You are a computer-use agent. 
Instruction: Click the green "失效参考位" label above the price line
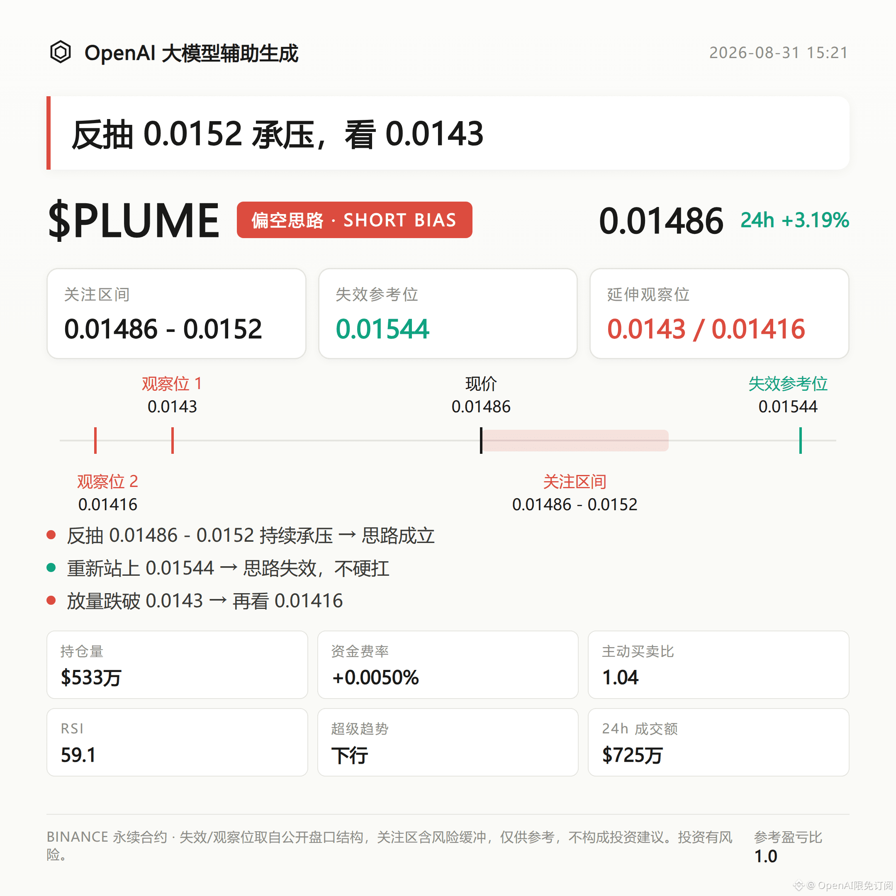click(x=788, y=384)
